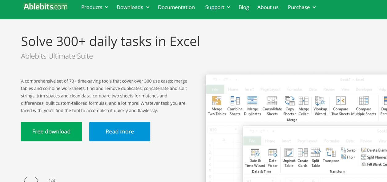Click the Ablebits.com logo
Viewport: 387px width, 182px height.
click(x=46, y=6)
